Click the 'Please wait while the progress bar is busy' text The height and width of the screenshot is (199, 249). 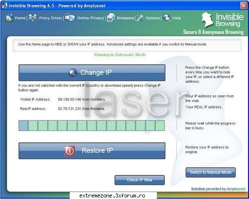pos(210,126)
